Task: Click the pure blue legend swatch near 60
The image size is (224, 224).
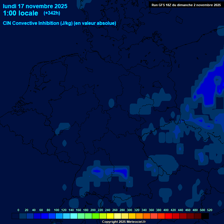Action: (x=45, y=216)
